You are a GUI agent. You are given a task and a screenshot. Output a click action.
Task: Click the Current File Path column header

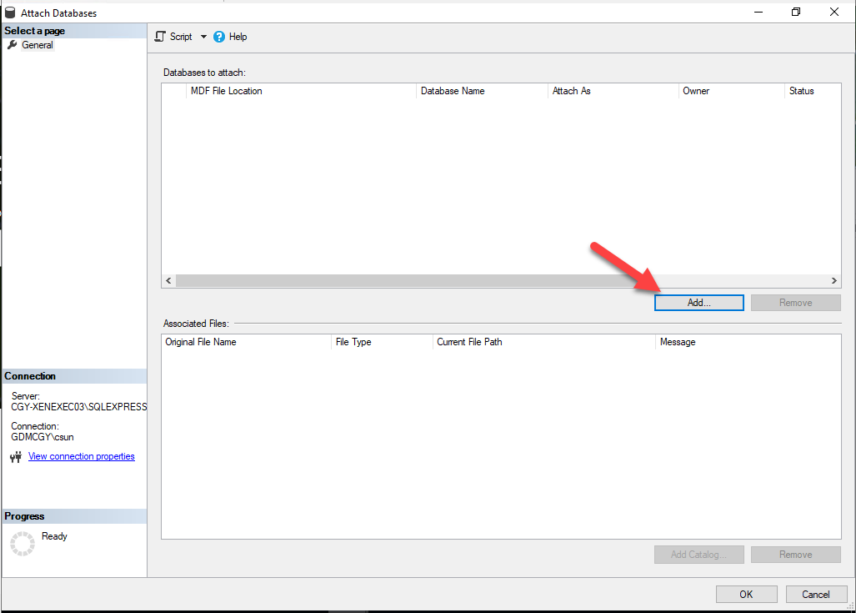pos(469,342)
